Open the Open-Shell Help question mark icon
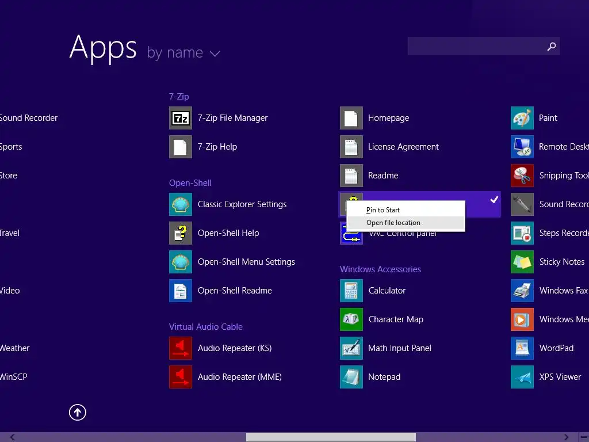 180,233
